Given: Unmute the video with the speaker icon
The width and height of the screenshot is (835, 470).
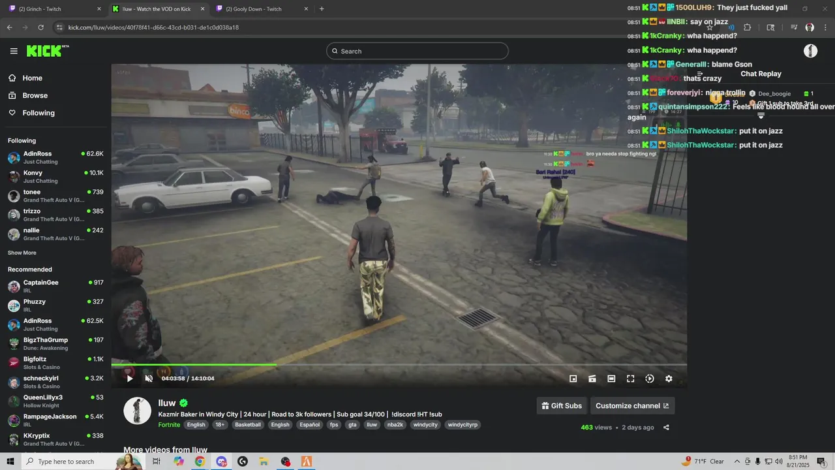Looking at the screenshot, I should point(149,379).
